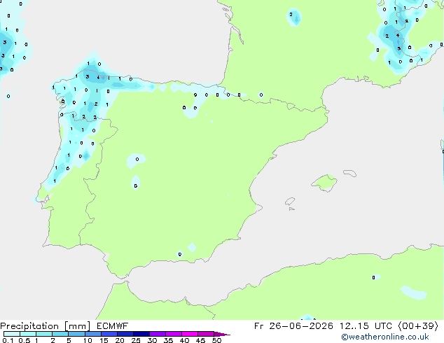Click the date '26-06-2026' text

pyautogui.click(x=301, y=326)
